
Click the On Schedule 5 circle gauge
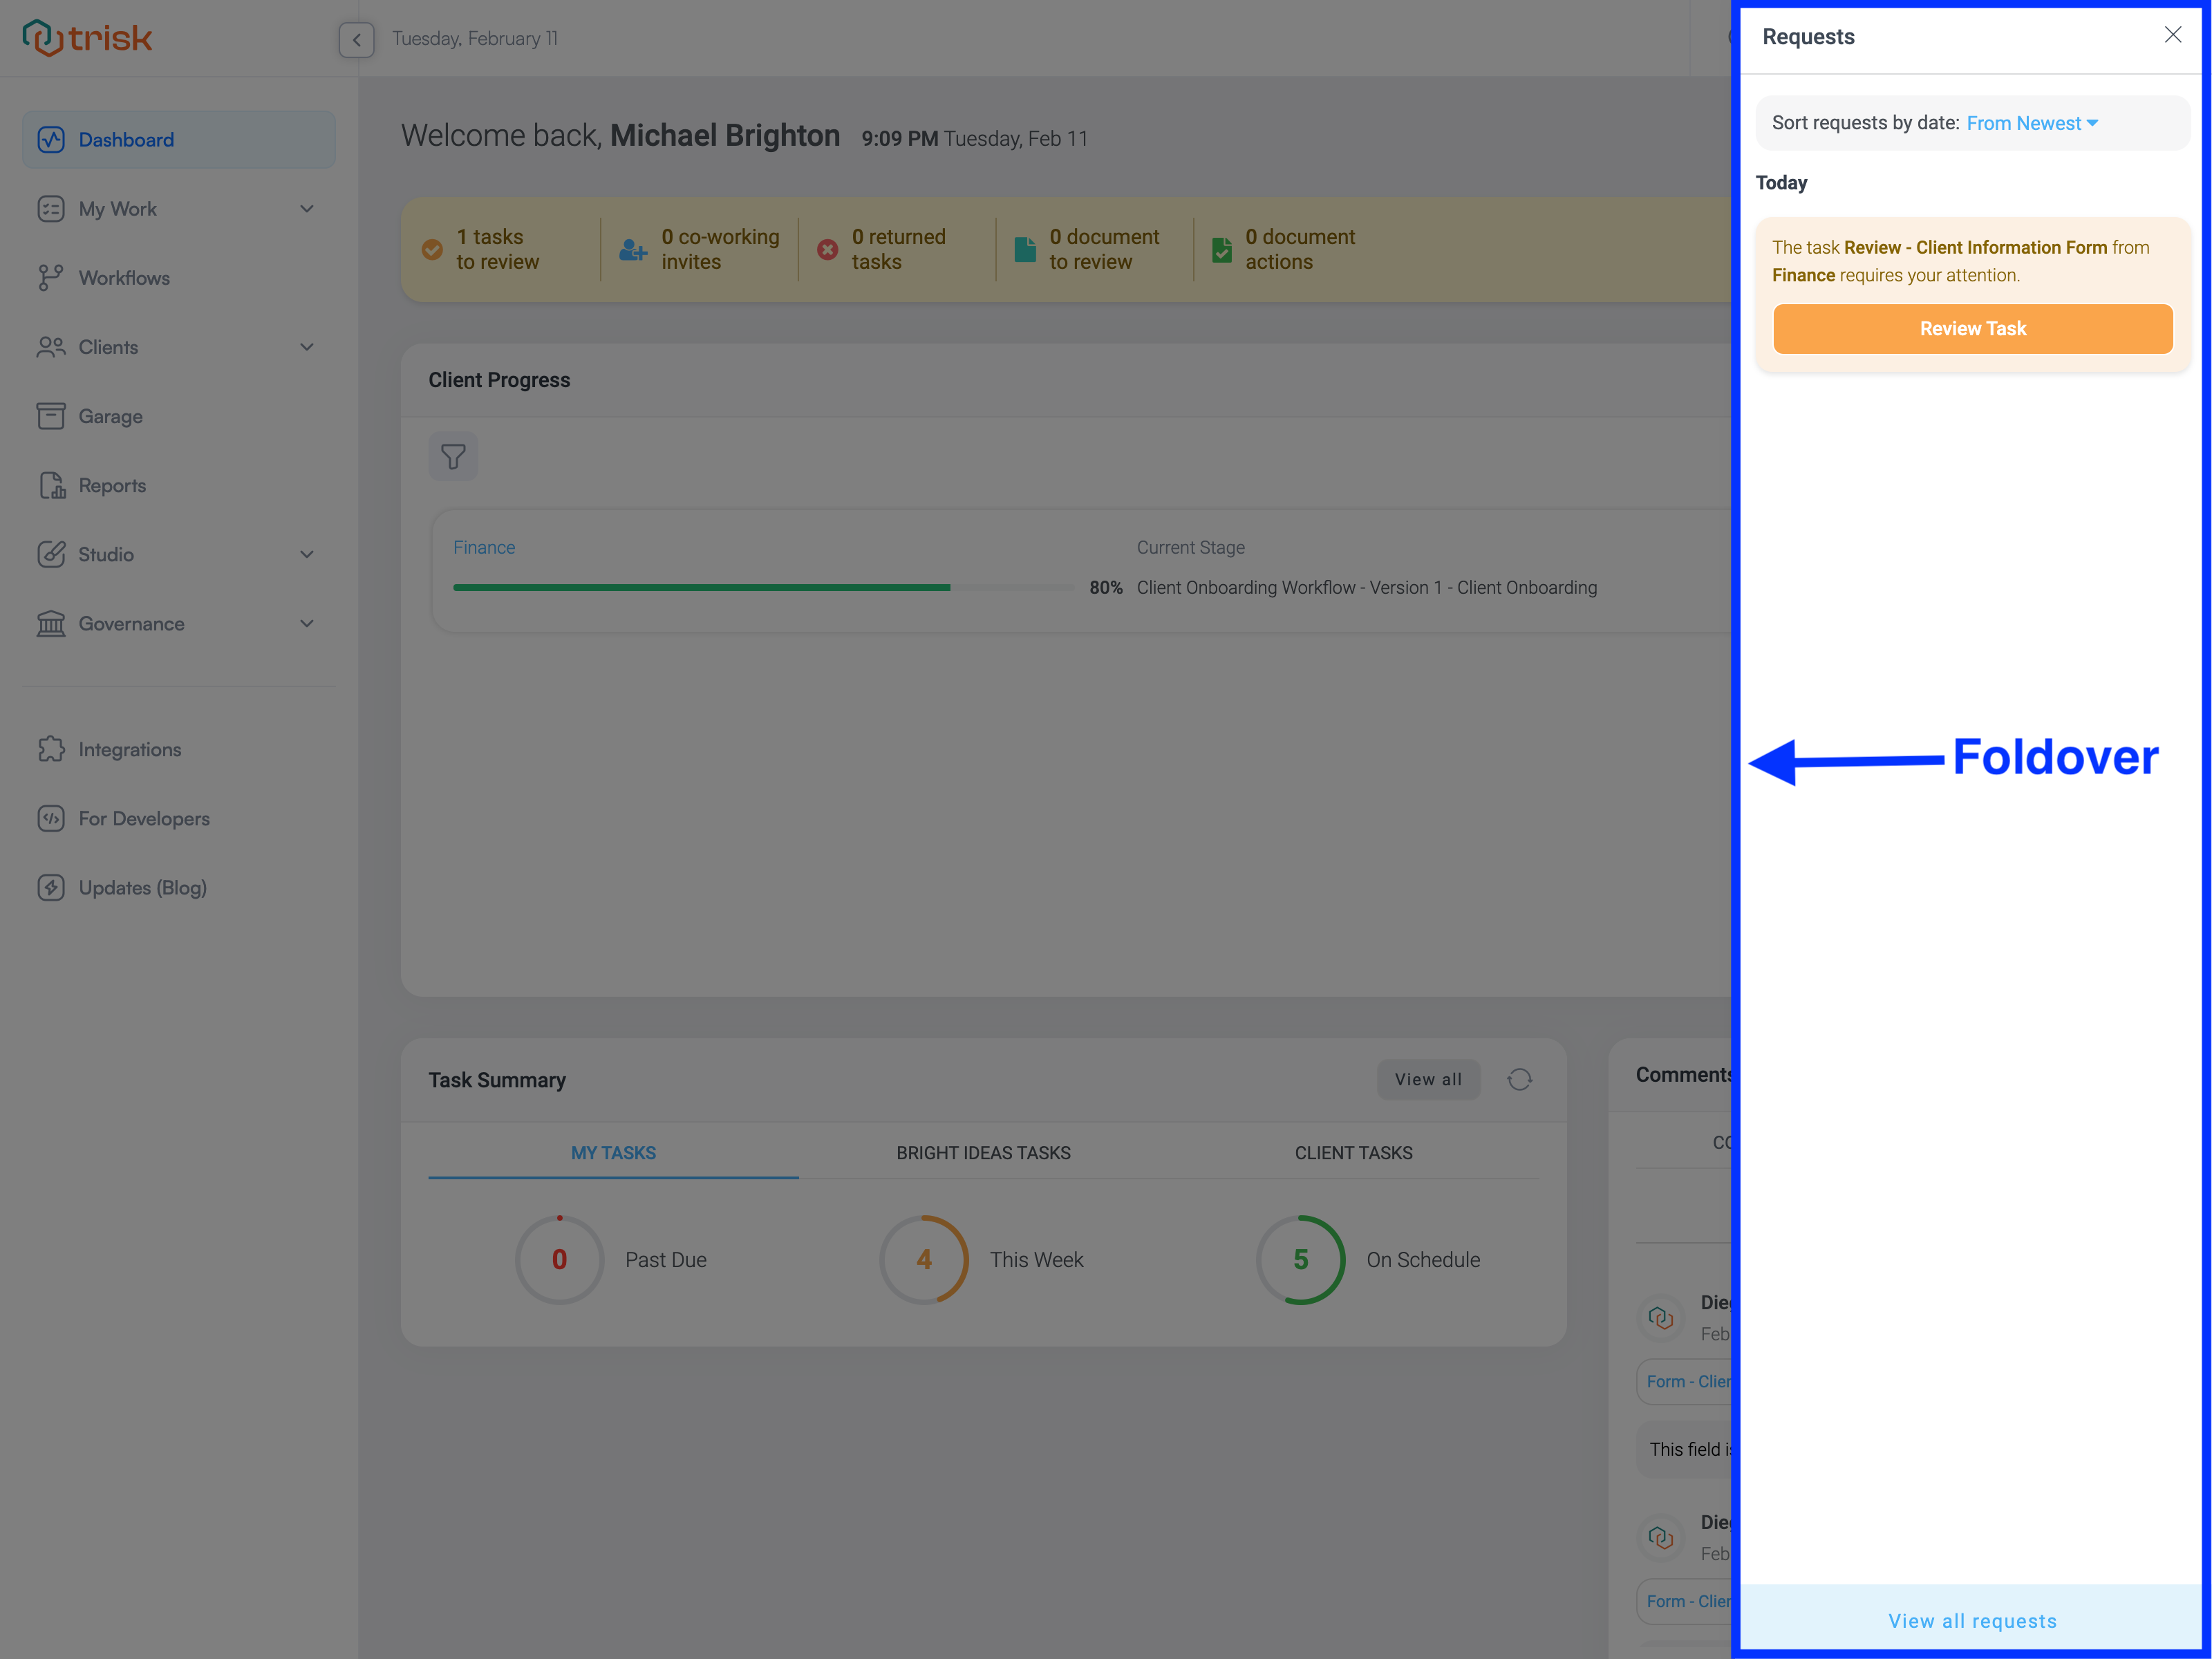point(1300,1260)
